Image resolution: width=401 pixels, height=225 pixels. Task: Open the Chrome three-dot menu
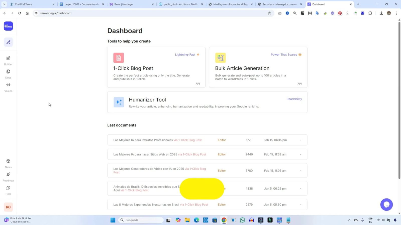tap(396, 13)
